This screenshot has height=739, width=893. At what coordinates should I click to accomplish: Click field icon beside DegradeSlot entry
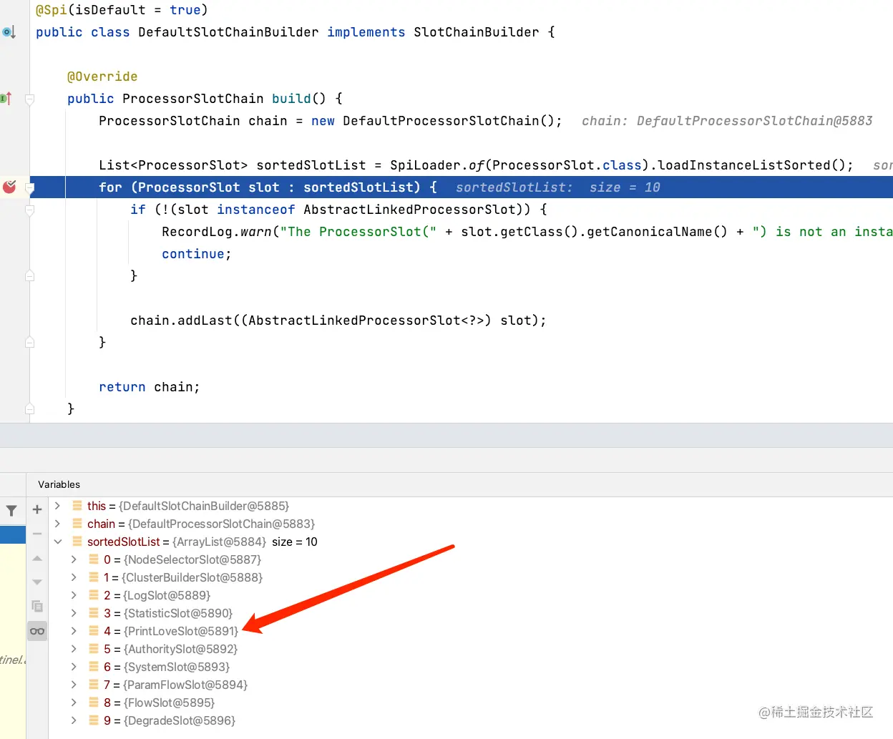pyautogui.click(x=94, y=720)
